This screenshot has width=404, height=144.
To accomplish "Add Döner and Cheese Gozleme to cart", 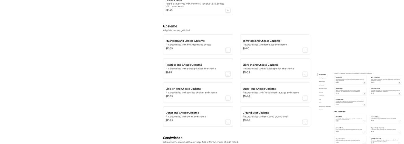I will click(x=228, y=122).
